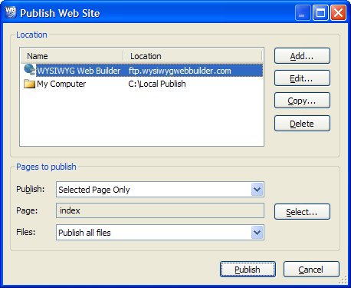Click the resize grip in bottom corner
Image resolution: width=351 pixels, height=288 pixels.
click(x=343, y=280)
